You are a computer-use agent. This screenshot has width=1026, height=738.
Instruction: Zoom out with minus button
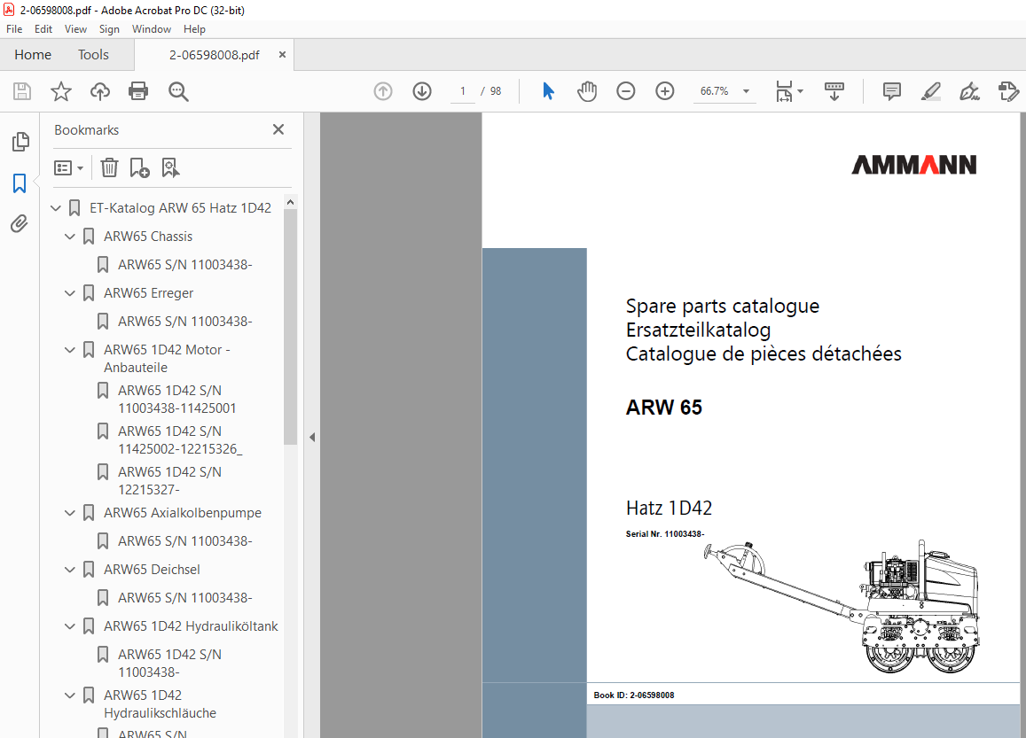[625, 91]
